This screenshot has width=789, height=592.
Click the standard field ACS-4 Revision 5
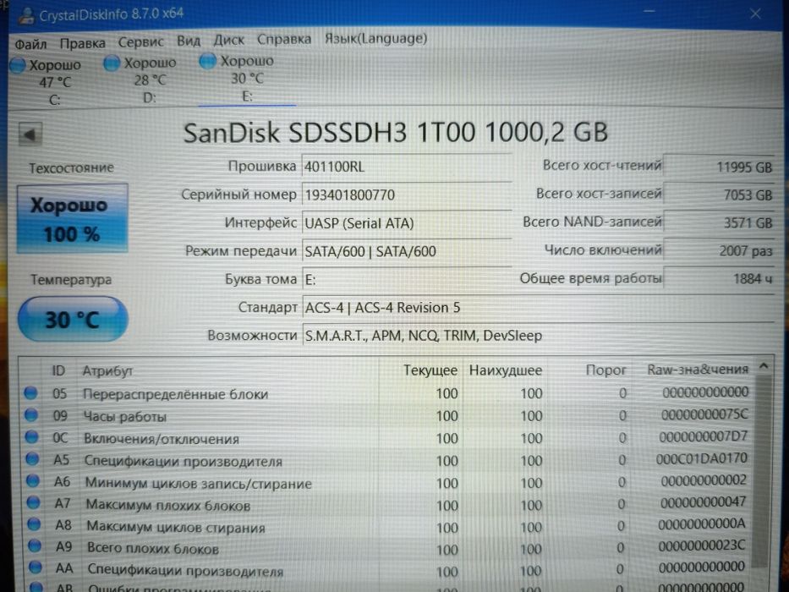point(537,307)
